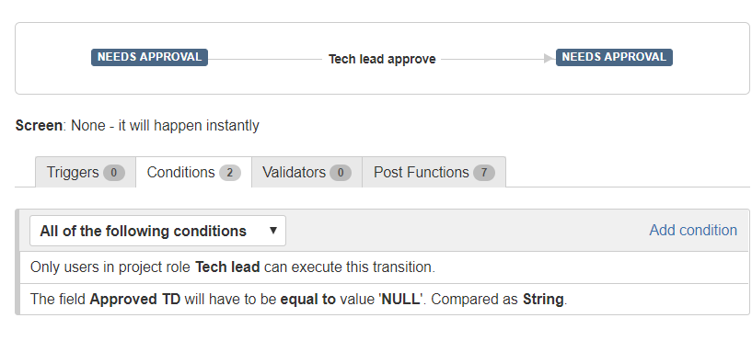Click the Triggers count badge showing 0
Viewport: 752px width, 352px height.
[x=113, y=173]
